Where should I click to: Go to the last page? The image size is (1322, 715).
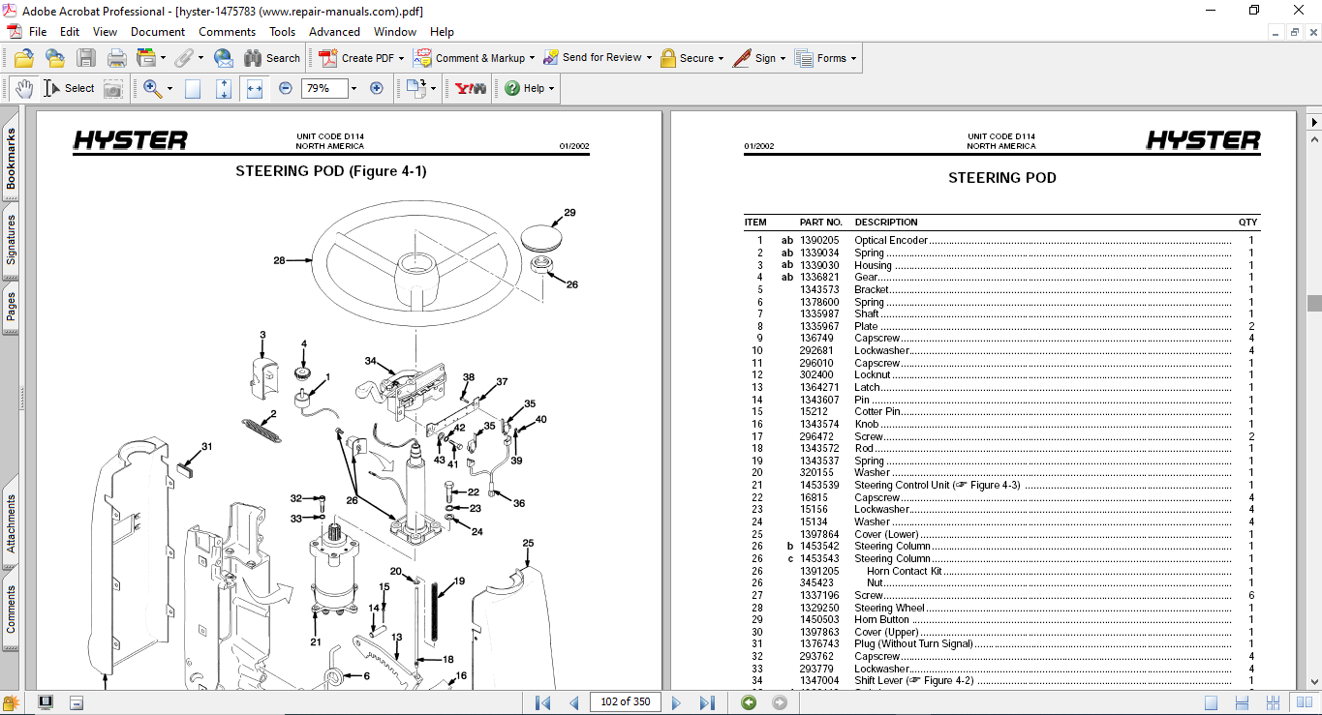707,702
